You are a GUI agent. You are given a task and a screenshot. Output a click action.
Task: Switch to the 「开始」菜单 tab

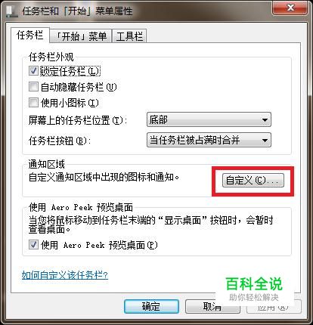coord(81,36)
